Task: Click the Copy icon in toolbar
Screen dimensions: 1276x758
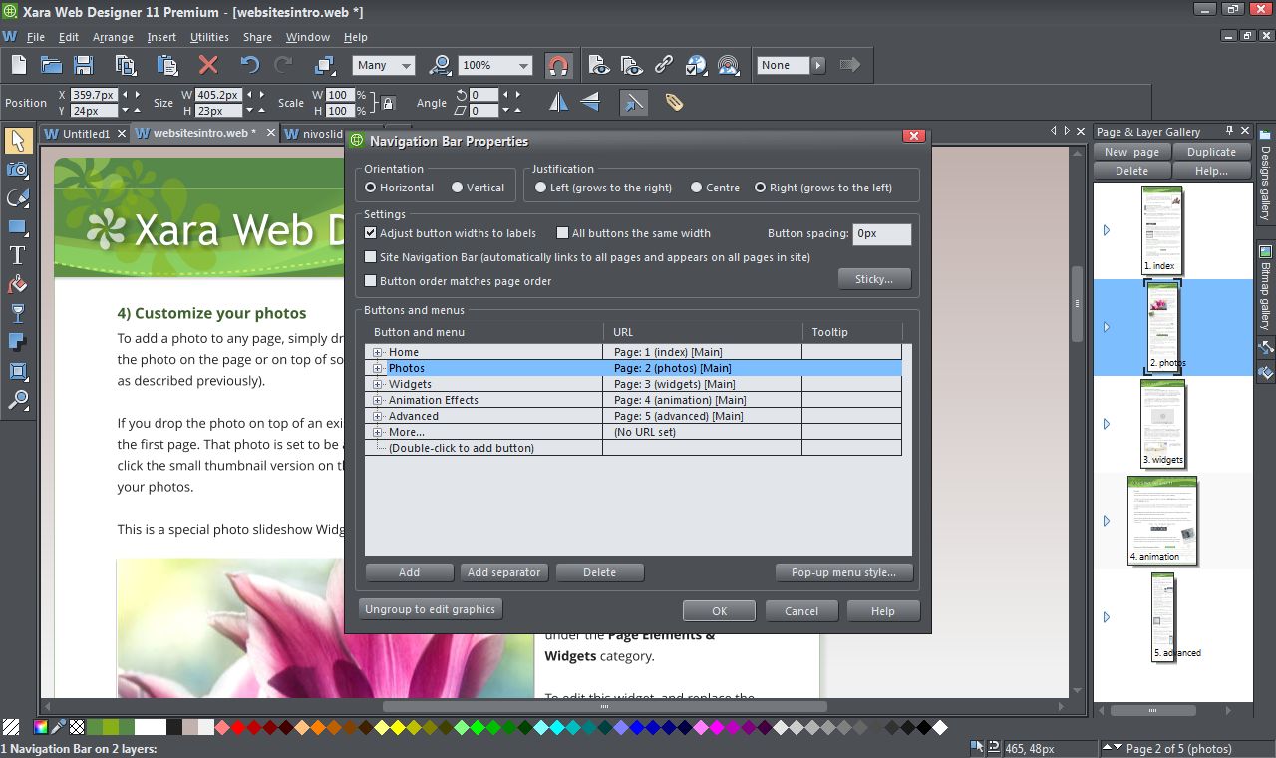Action: pos(126,65)
